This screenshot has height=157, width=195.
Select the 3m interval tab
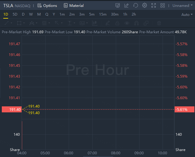click(82, 14)
